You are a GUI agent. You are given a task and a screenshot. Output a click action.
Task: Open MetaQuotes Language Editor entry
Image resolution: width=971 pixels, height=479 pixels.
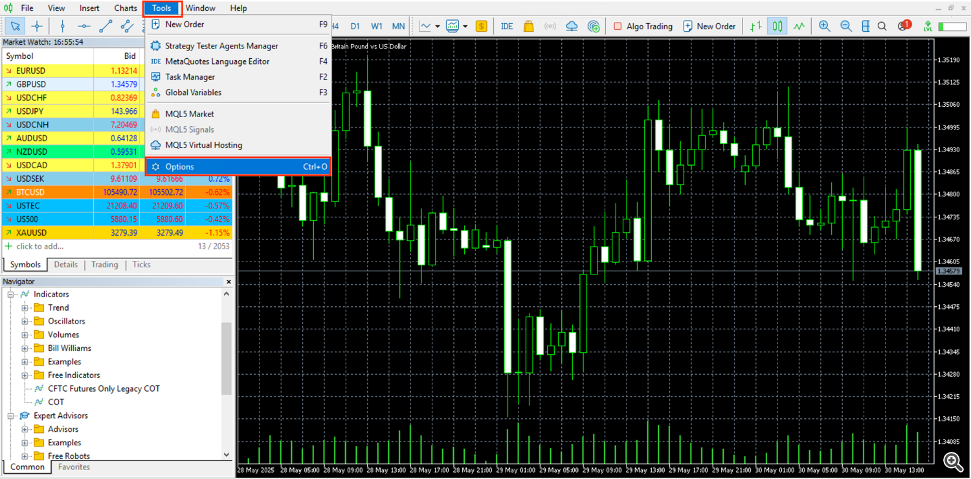[239, 61]
